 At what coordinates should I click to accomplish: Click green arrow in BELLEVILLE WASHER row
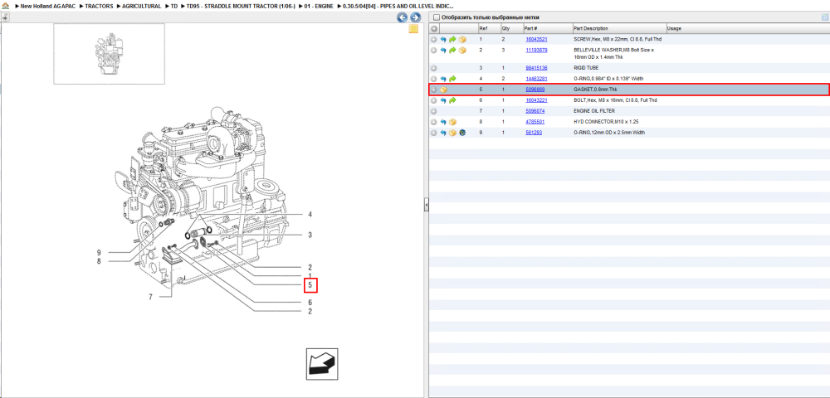[x=452, y=51]
